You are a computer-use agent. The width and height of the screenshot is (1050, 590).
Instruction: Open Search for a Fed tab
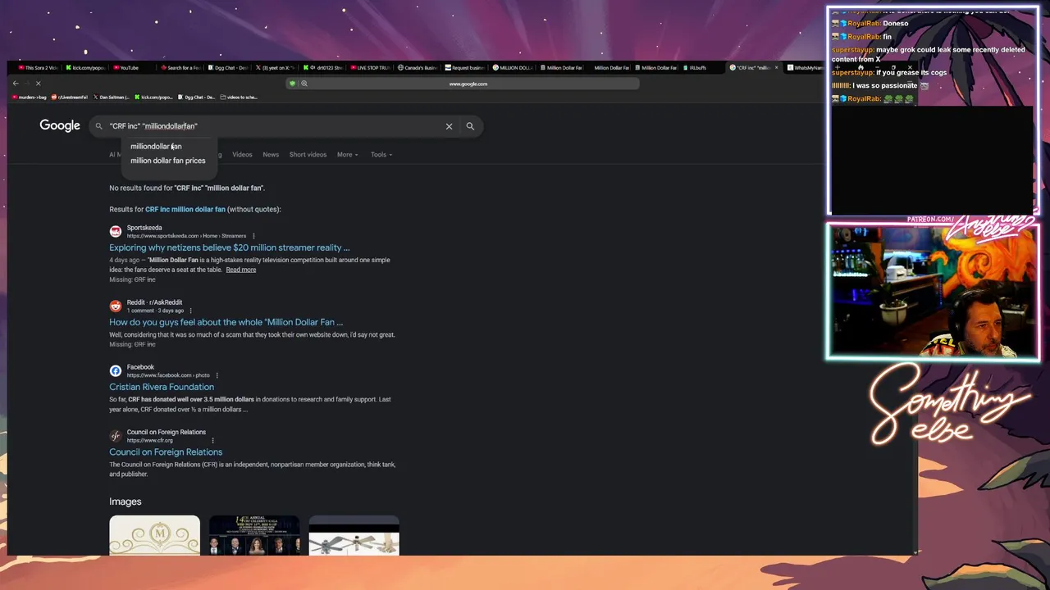click(180, 68)
